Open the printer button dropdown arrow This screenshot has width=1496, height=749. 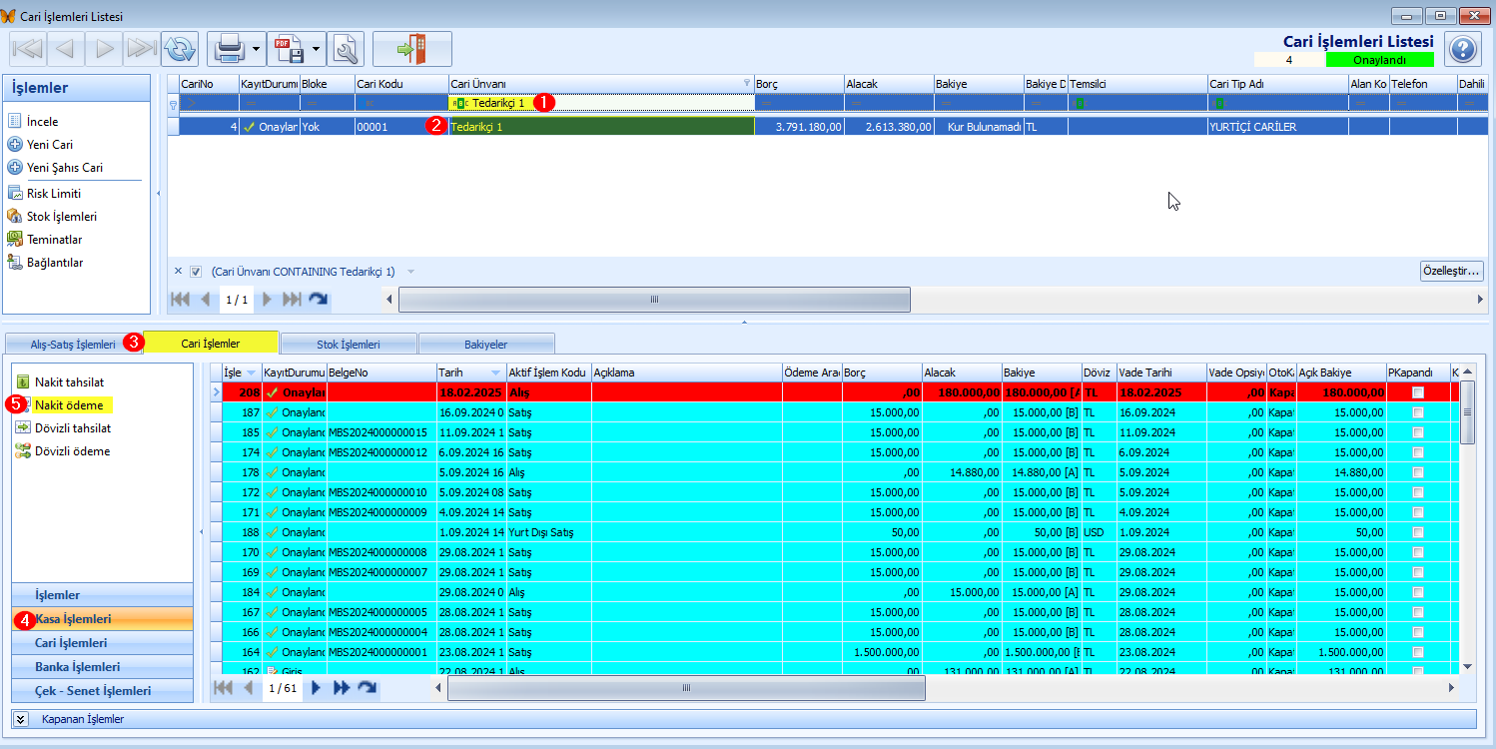(x=257, y=48)
